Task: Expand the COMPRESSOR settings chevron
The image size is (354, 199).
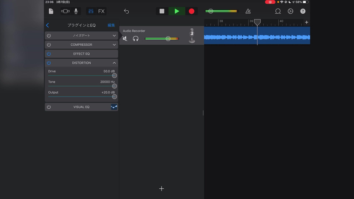Action: [114, 45]
